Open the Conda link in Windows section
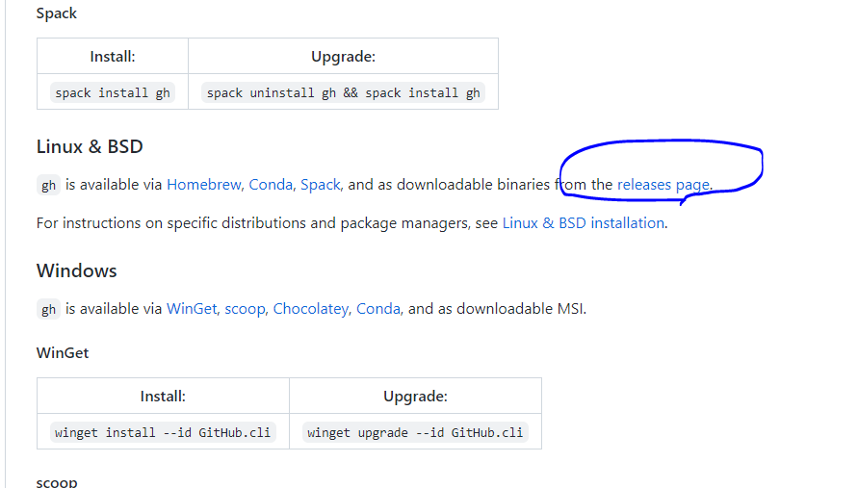 click(378, 309)
